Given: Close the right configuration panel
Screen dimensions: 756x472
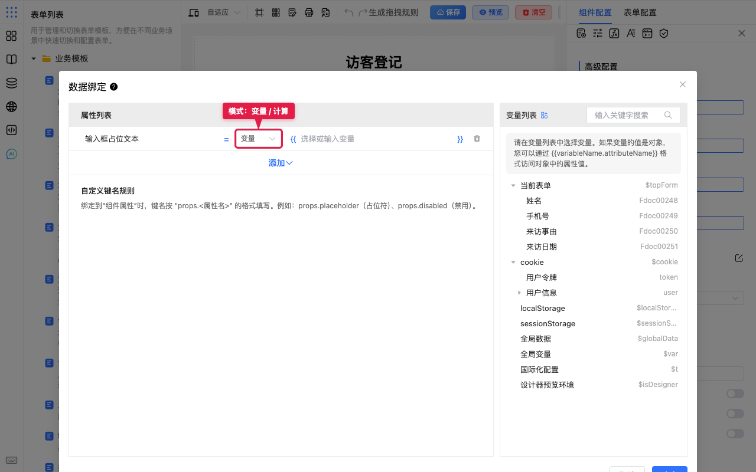Looking at the screenshot, I should click(742, 33).
